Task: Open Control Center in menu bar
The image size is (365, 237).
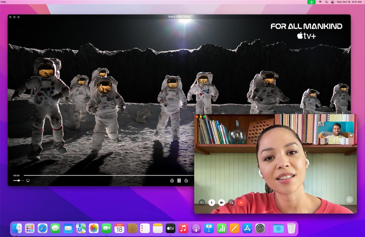Action: [333, 2]
